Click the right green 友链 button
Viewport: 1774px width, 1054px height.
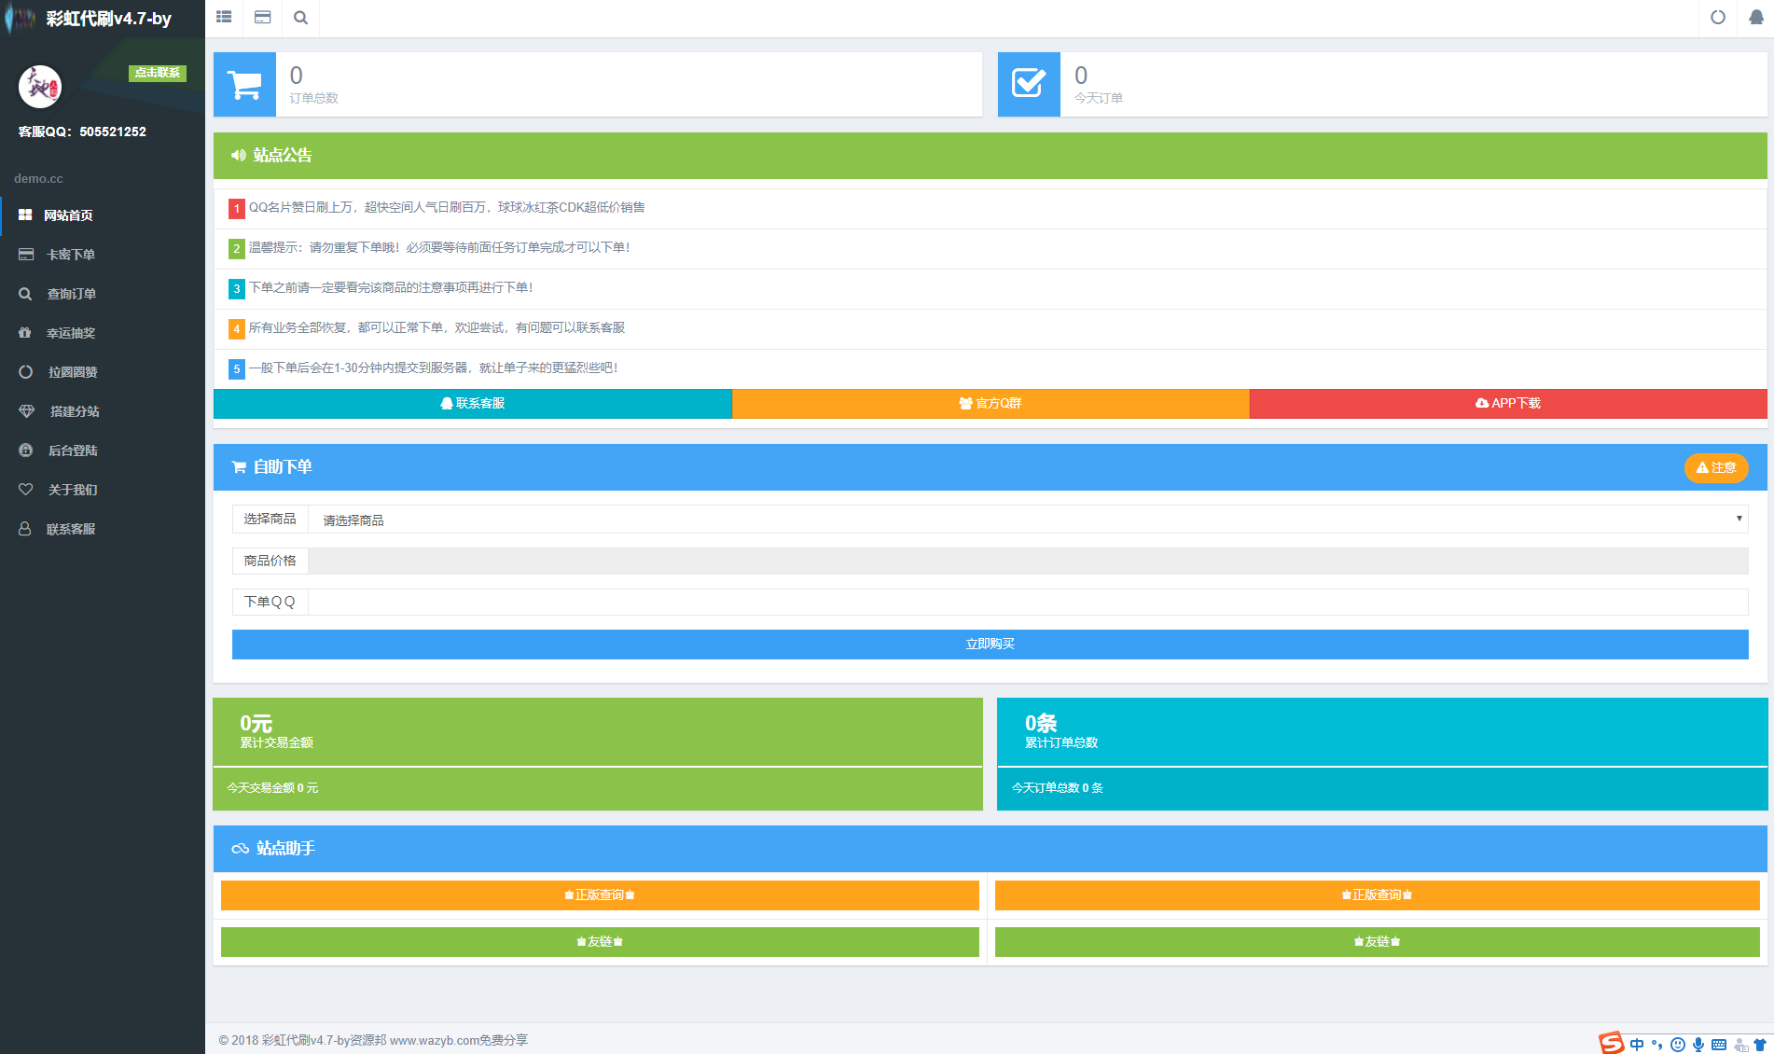1378,942
